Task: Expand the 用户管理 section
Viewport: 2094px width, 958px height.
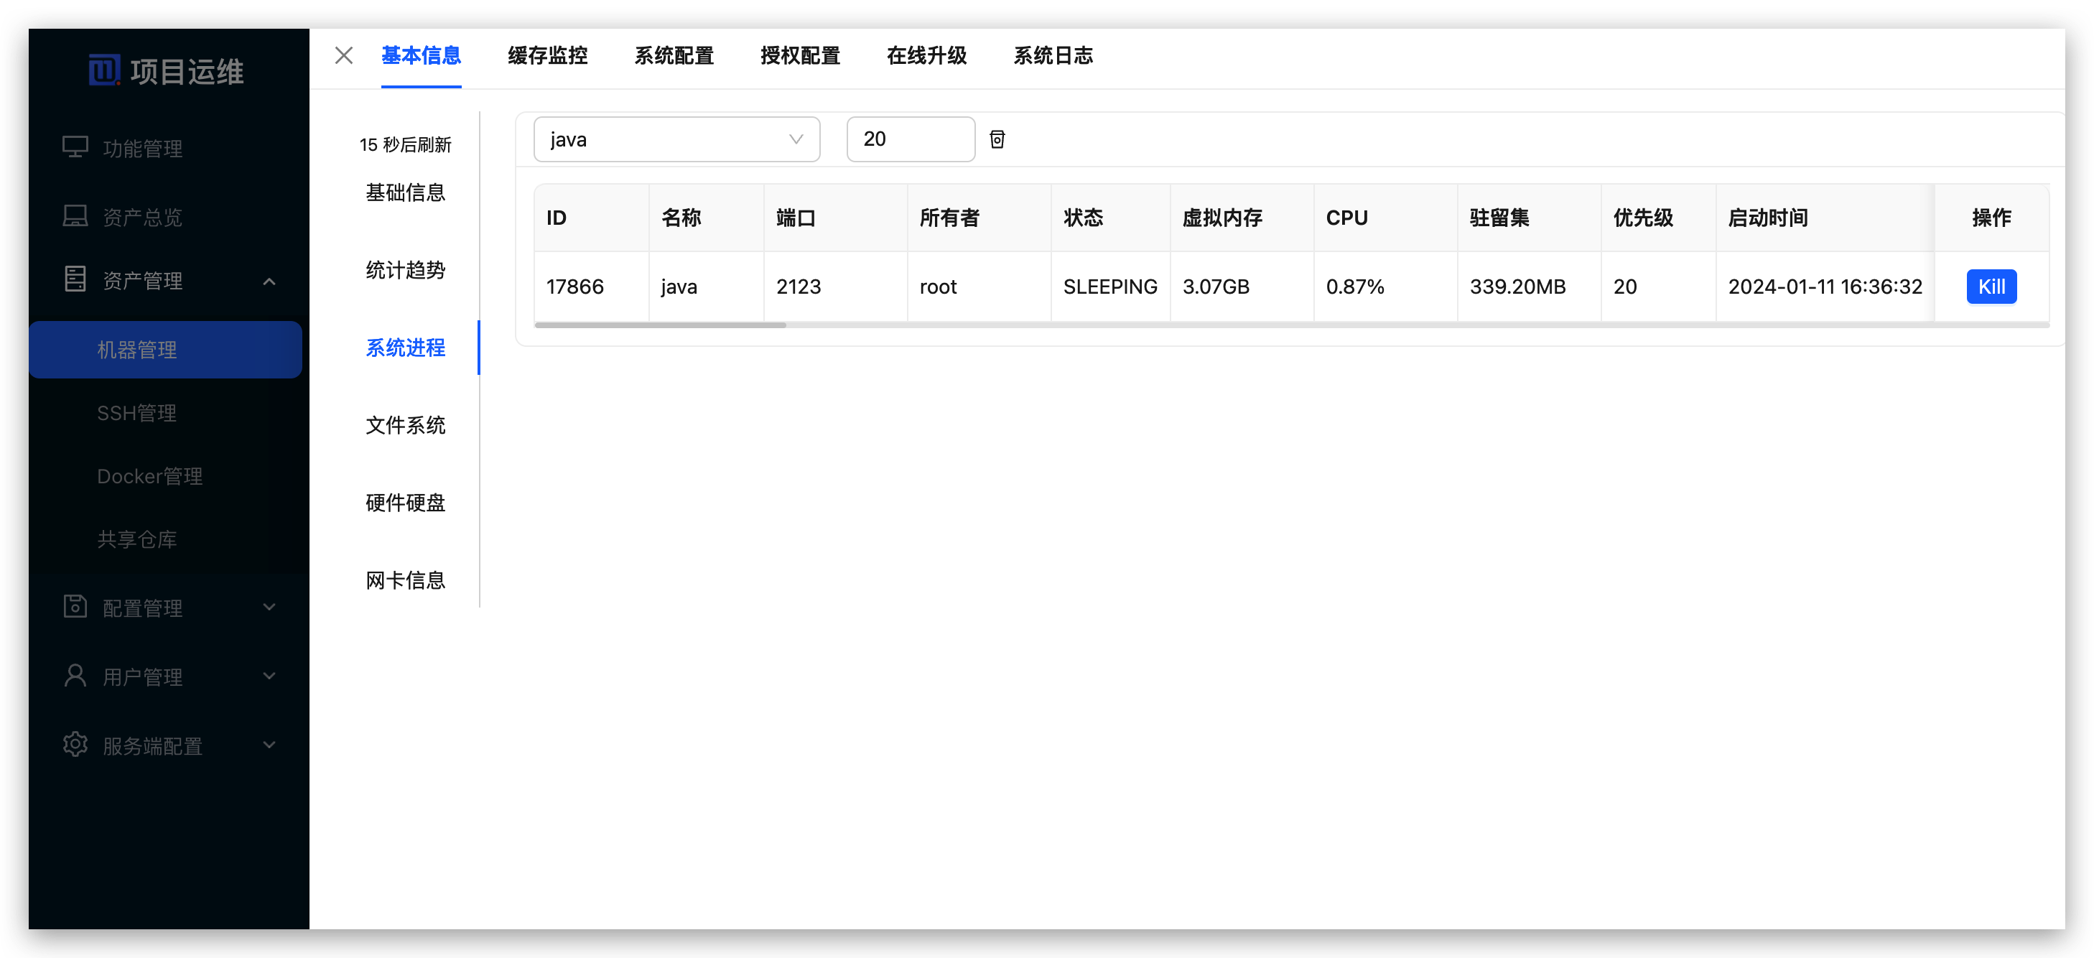Action: point(270,676)
